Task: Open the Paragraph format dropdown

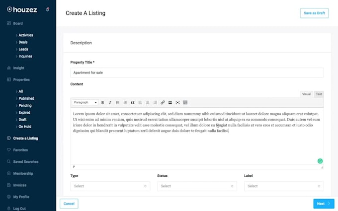Action: [85, 102]
